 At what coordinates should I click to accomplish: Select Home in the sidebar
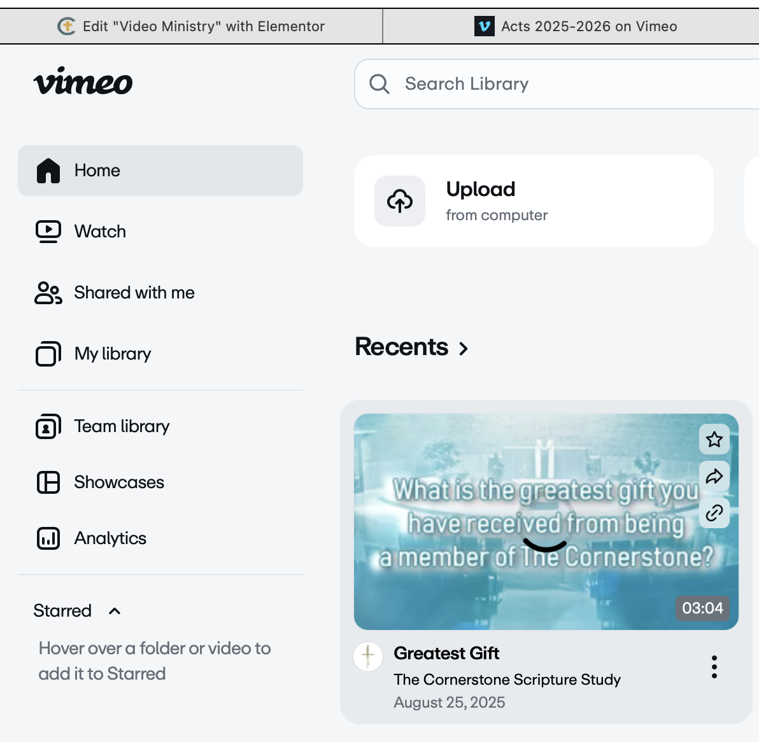[160, 171]
